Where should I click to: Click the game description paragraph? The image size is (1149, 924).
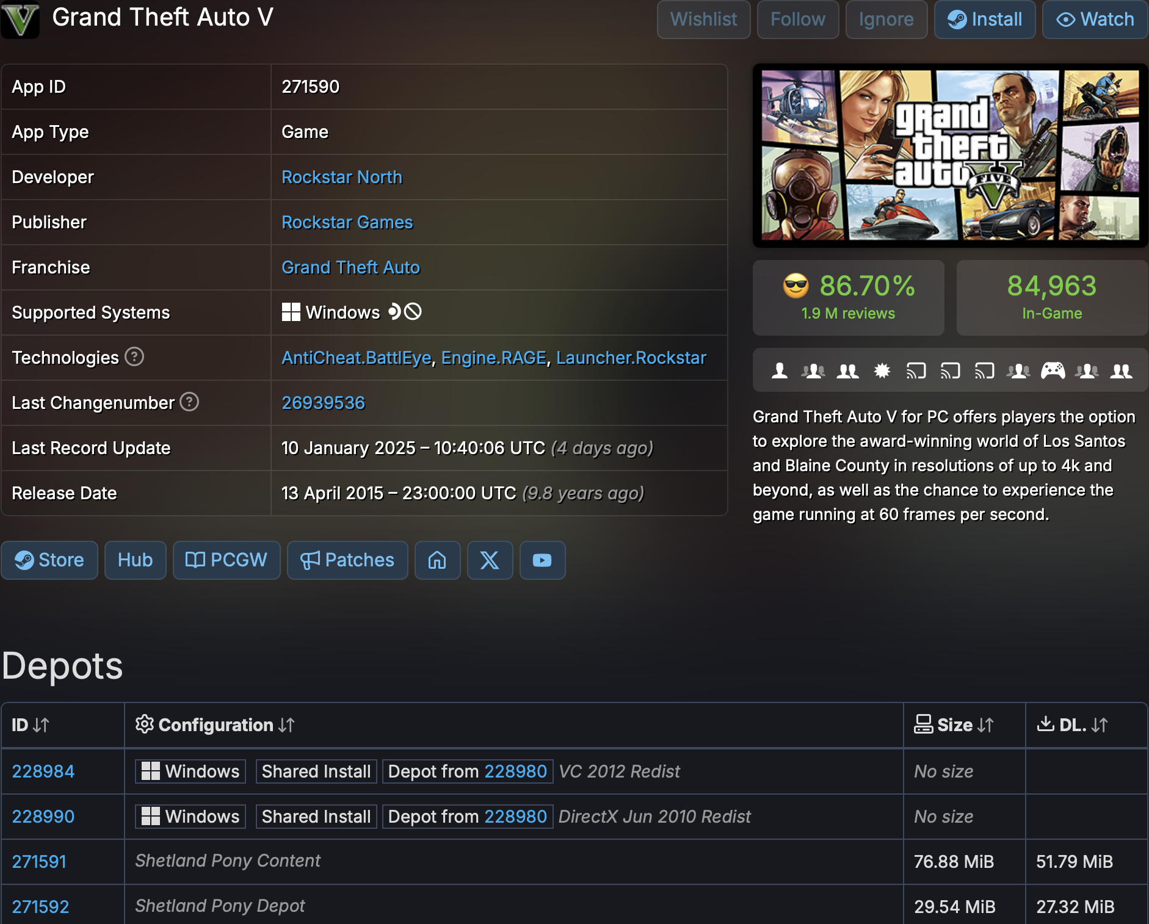(944, 465)
